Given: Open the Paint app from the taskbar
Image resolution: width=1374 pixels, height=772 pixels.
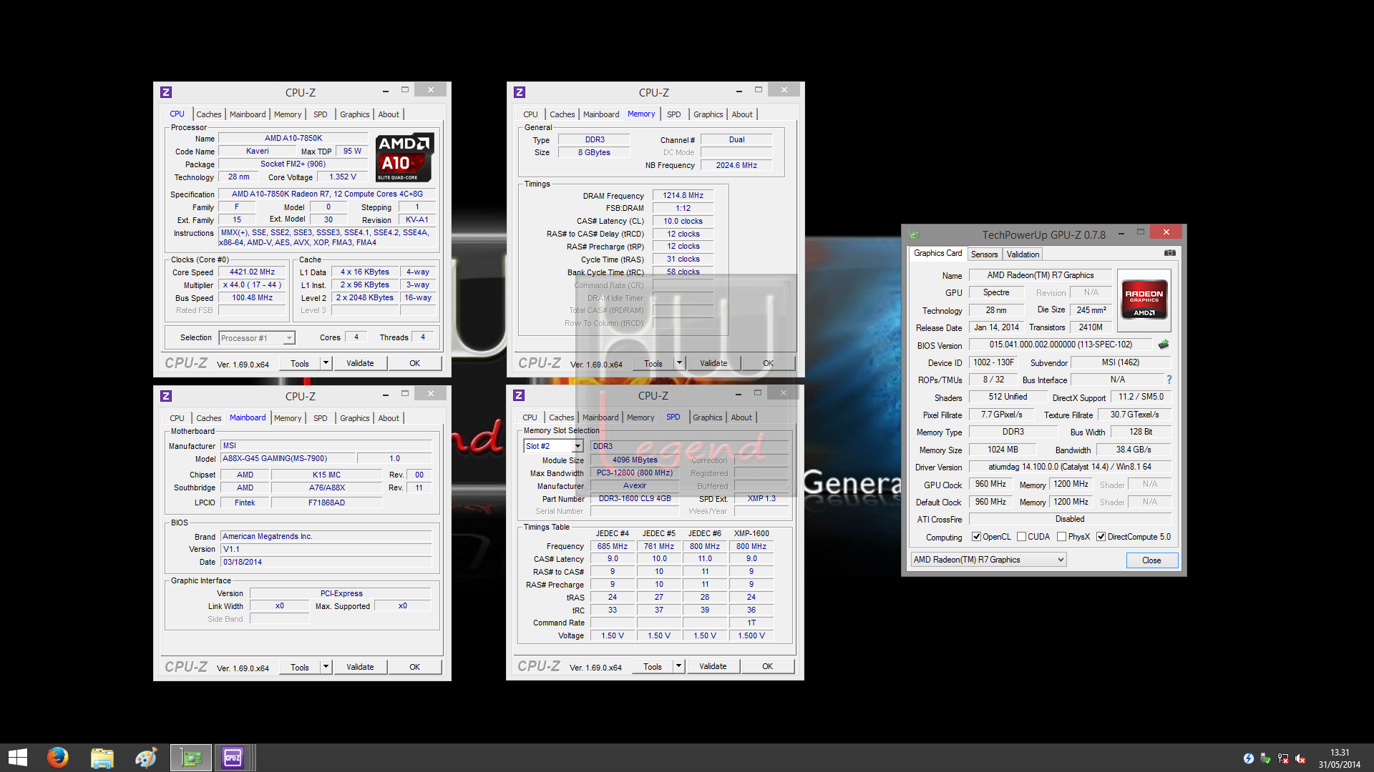Looking at the screenshot, I should pyautogui.click(x=146, y=758).
